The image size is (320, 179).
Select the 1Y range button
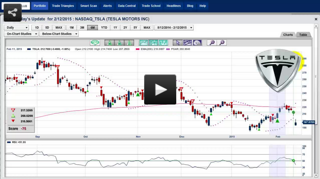coord(115,28)
